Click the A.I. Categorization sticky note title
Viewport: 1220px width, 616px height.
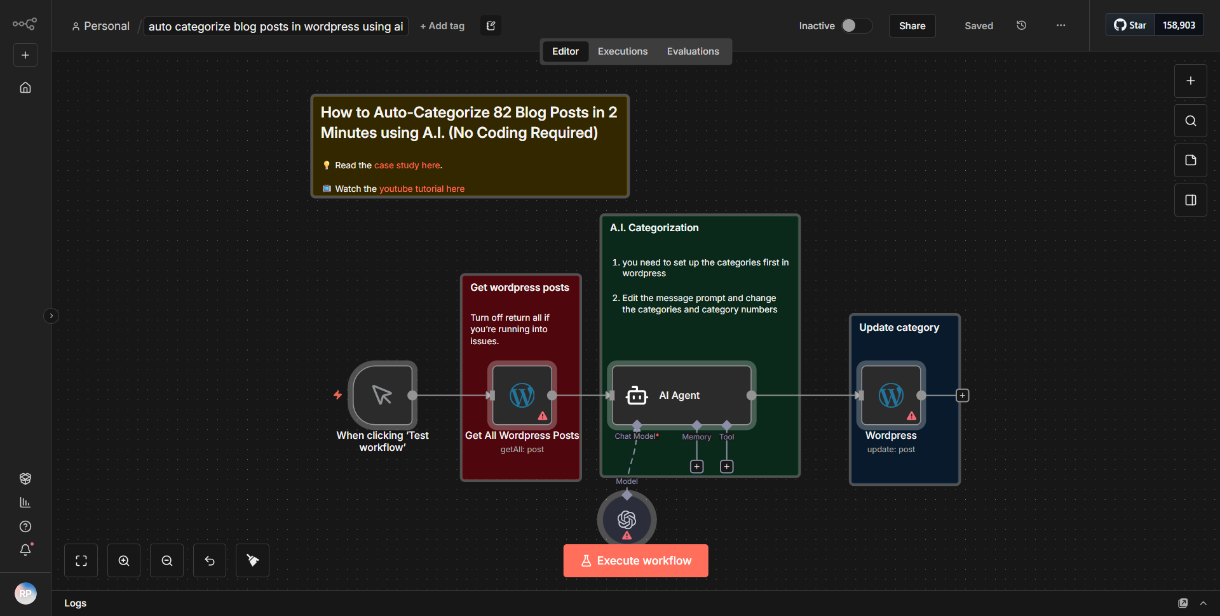[654, 228]
